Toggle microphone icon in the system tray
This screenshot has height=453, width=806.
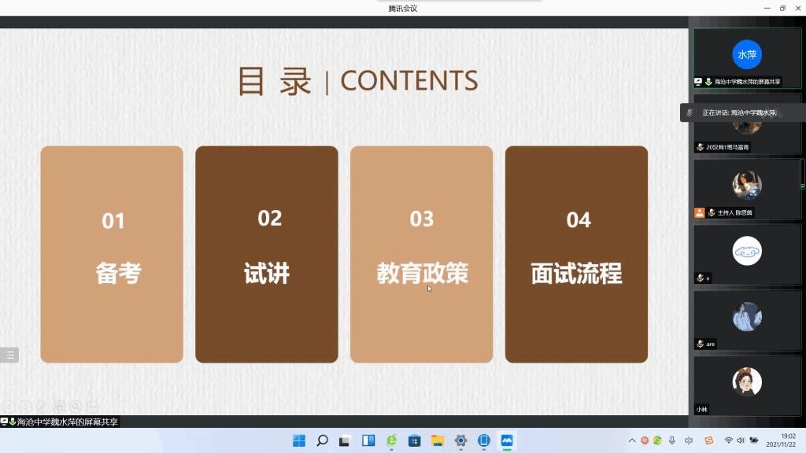pyautogui.click(x=671, y=440)
